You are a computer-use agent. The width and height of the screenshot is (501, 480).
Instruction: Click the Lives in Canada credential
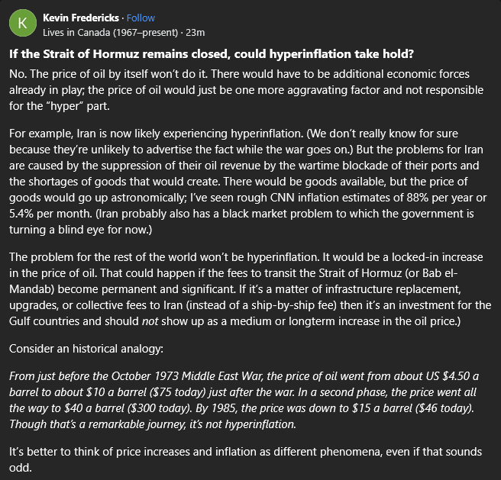point(110,33)
